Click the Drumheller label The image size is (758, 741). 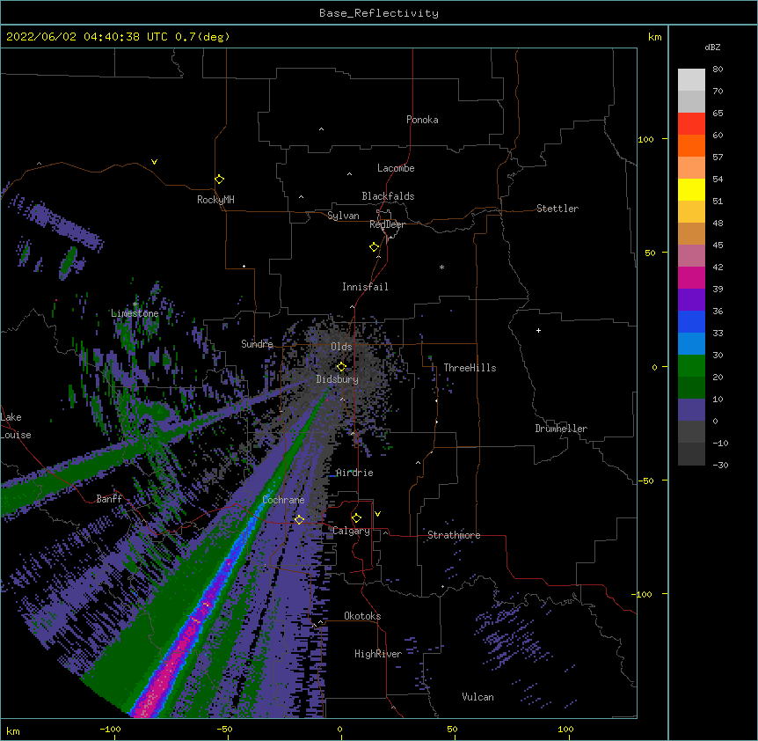[561, 429]
